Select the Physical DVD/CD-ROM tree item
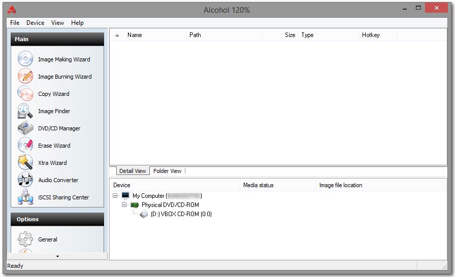 [170, 205]
